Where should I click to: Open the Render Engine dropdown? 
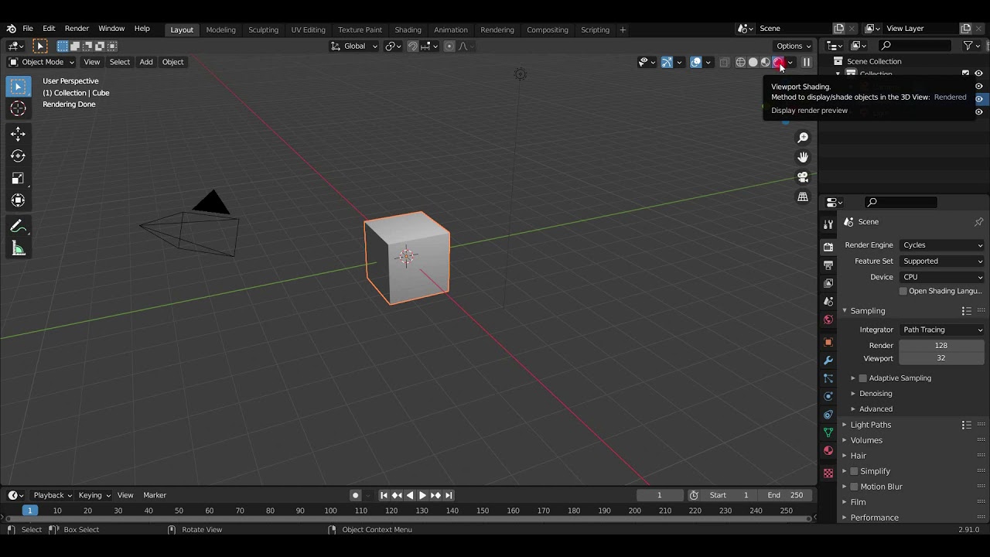coord(942,244)
